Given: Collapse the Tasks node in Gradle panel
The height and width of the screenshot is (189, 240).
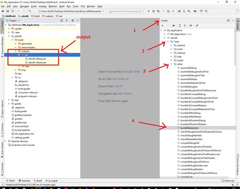Looking at the screenshot, I should point(168,42).
